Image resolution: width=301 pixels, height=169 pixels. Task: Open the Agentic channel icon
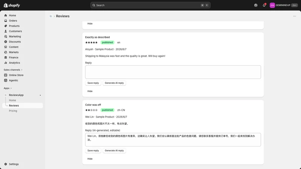pos(6,80)
